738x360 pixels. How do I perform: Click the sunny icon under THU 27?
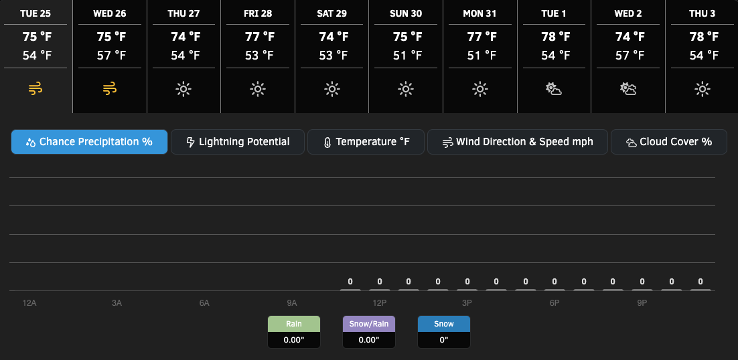(x=183, y=89)
